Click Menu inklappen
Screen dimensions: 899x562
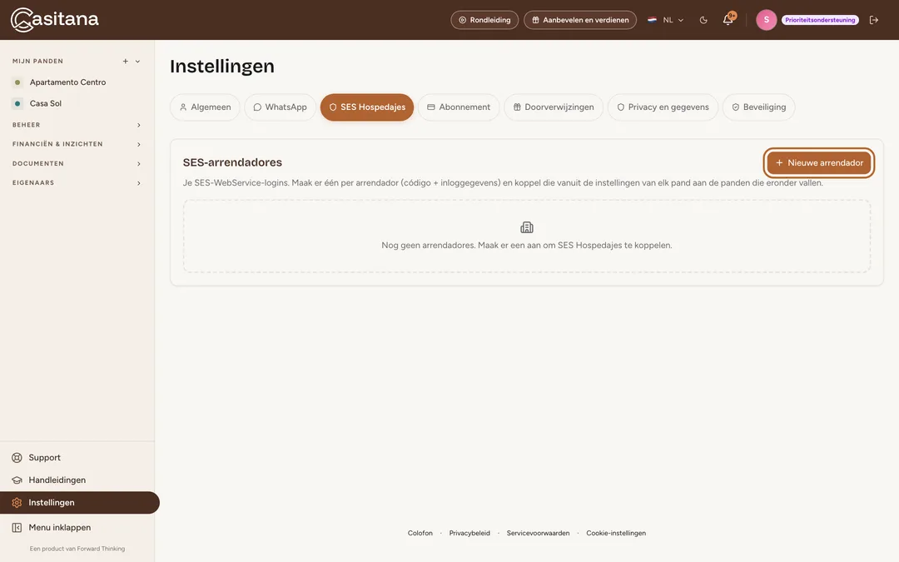coord(77,528)
